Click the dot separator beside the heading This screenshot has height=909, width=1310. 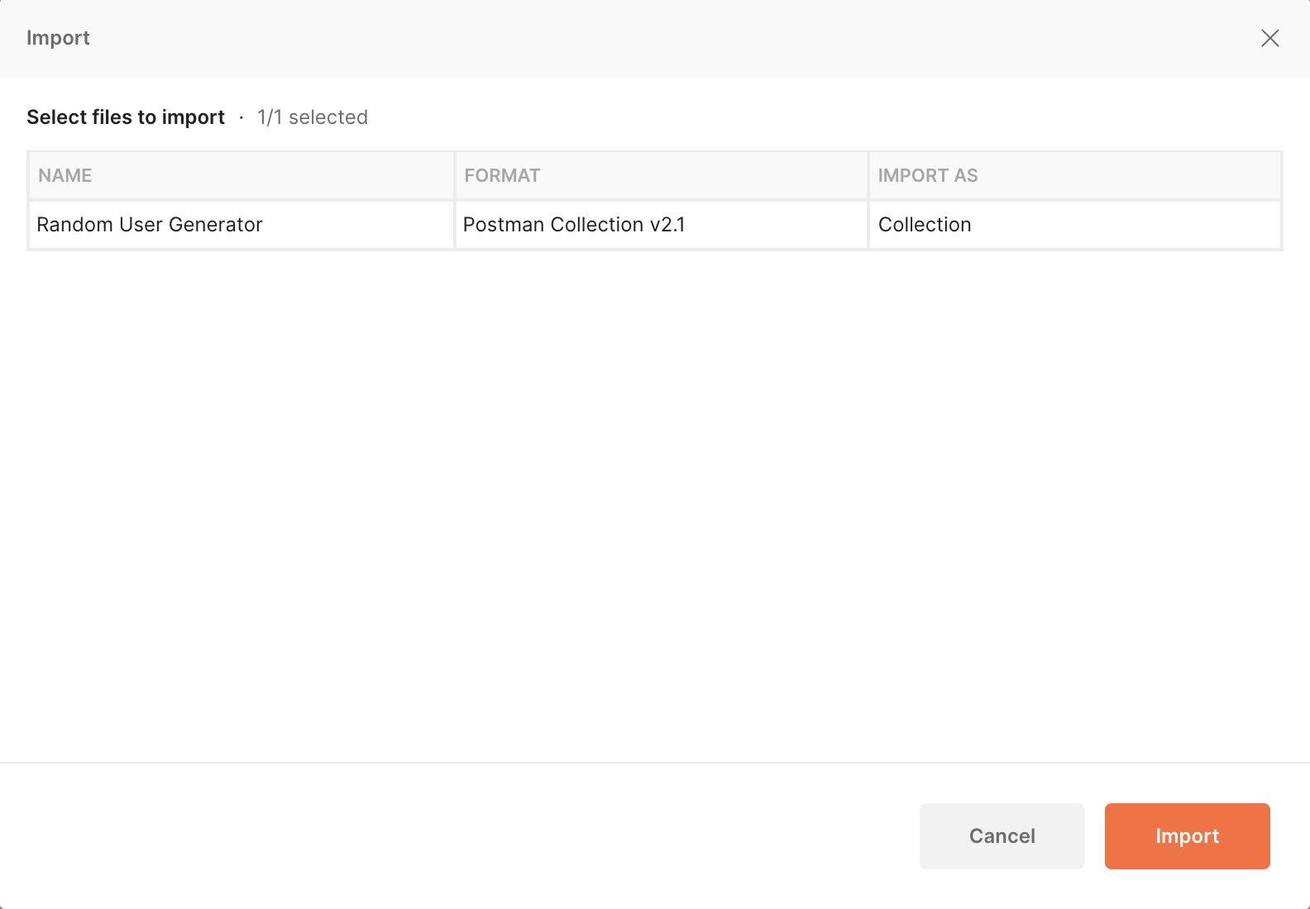tap(241, 118)
